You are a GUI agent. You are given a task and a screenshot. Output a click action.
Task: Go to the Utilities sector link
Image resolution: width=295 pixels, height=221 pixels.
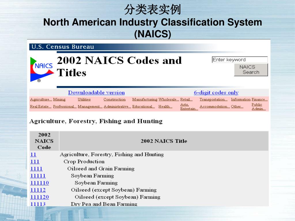[84, 99]
